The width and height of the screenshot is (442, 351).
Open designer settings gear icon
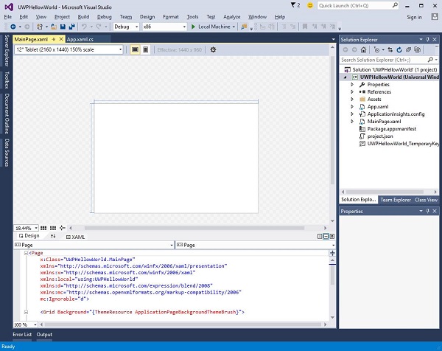[213, 49]
